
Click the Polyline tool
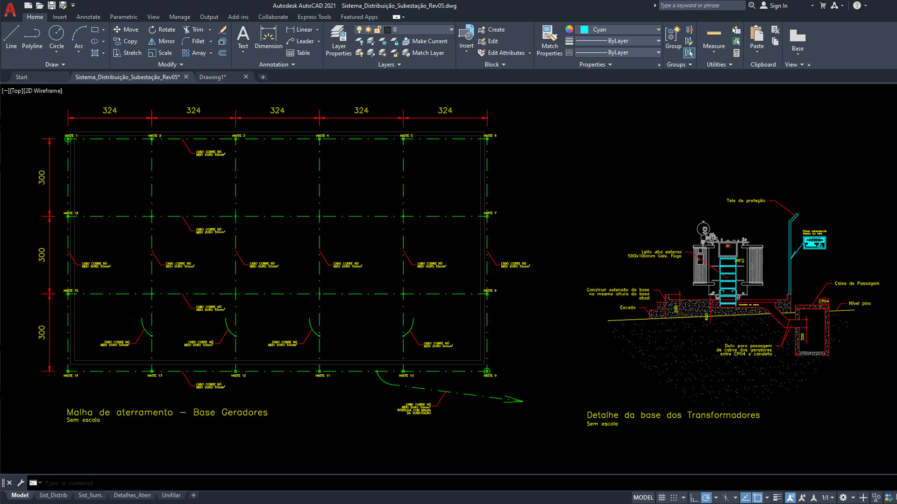coord(32,37)
